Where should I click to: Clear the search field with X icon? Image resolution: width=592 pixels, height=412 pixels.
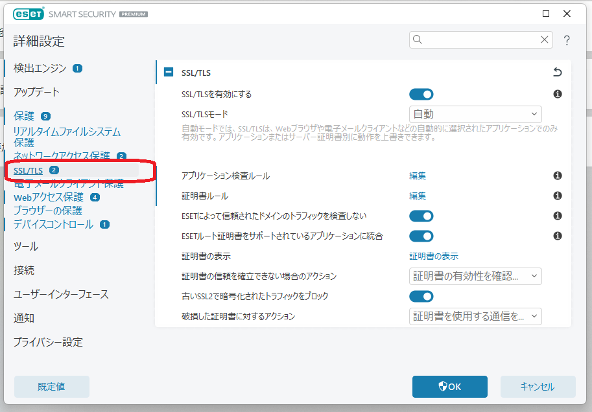544,40
